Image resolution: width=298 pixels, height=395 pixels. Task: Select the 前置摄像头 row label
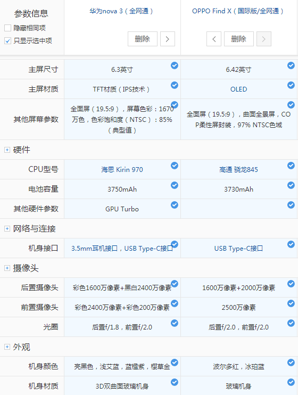click(x=39, y=307)
